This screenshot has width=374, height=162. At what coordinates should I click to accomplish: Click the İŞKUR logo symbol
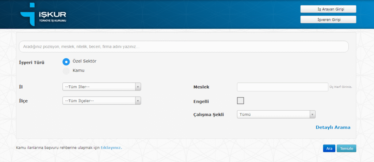tap(28, 14)
